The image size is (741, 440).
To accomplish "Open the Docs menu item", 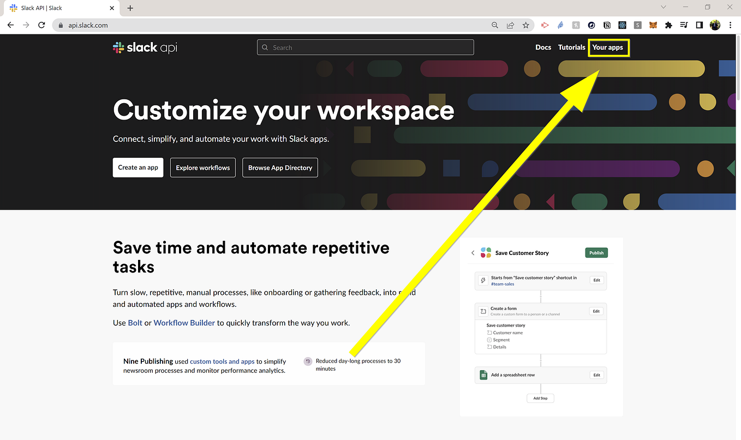I will [x=543, y=47].
